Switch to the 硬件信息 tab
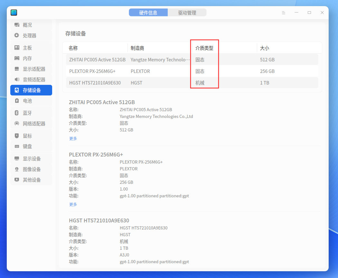This screenshot has width=338, height=278. 148,13
